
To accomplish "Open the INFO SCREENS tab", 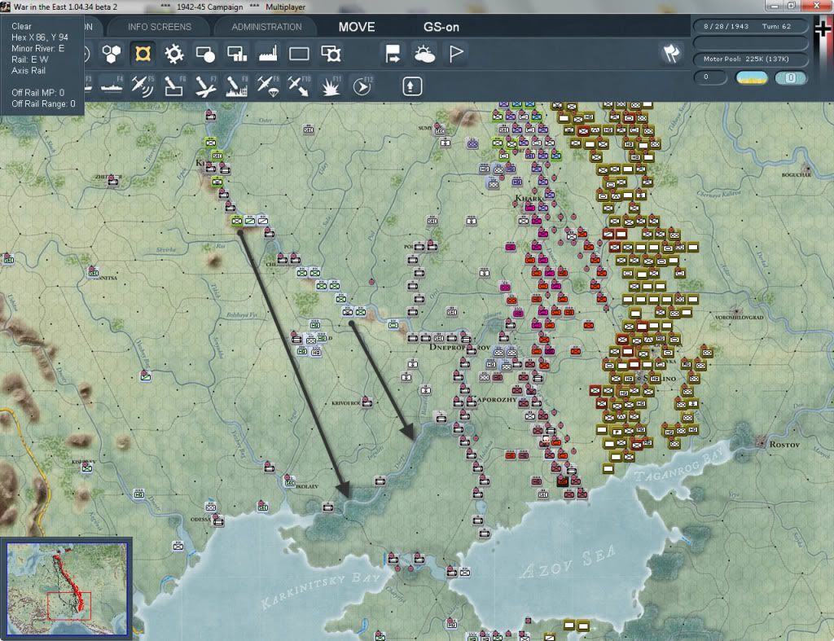I will [x=159, y=27].
